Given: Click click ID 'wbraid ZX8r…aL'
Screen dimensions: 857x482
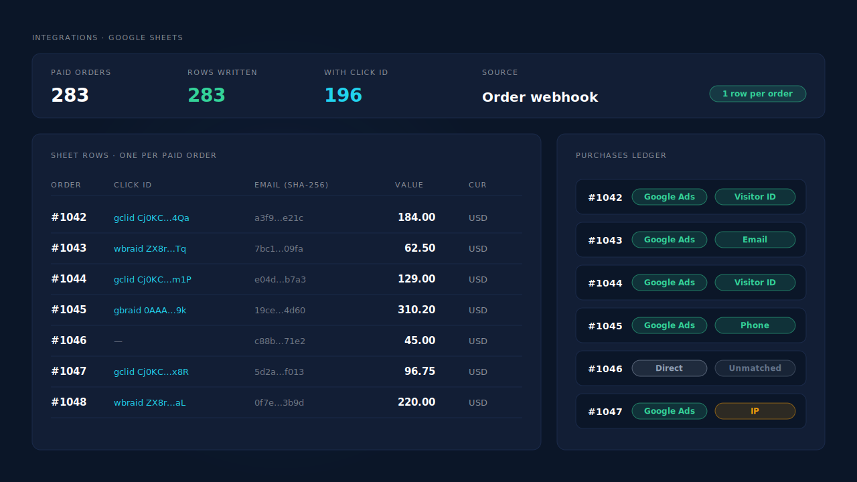Looking at the screenshot, I should pyautogui.click(x=150, y=402).
